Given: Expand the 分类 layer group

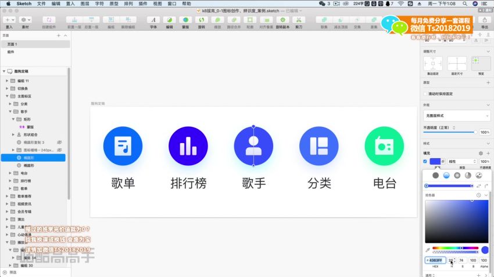Looking at the screenshot, I should pyautogui.click(x=10, y=104).
